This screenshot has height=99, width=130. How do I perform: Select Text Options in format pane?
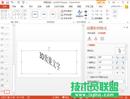102,33
